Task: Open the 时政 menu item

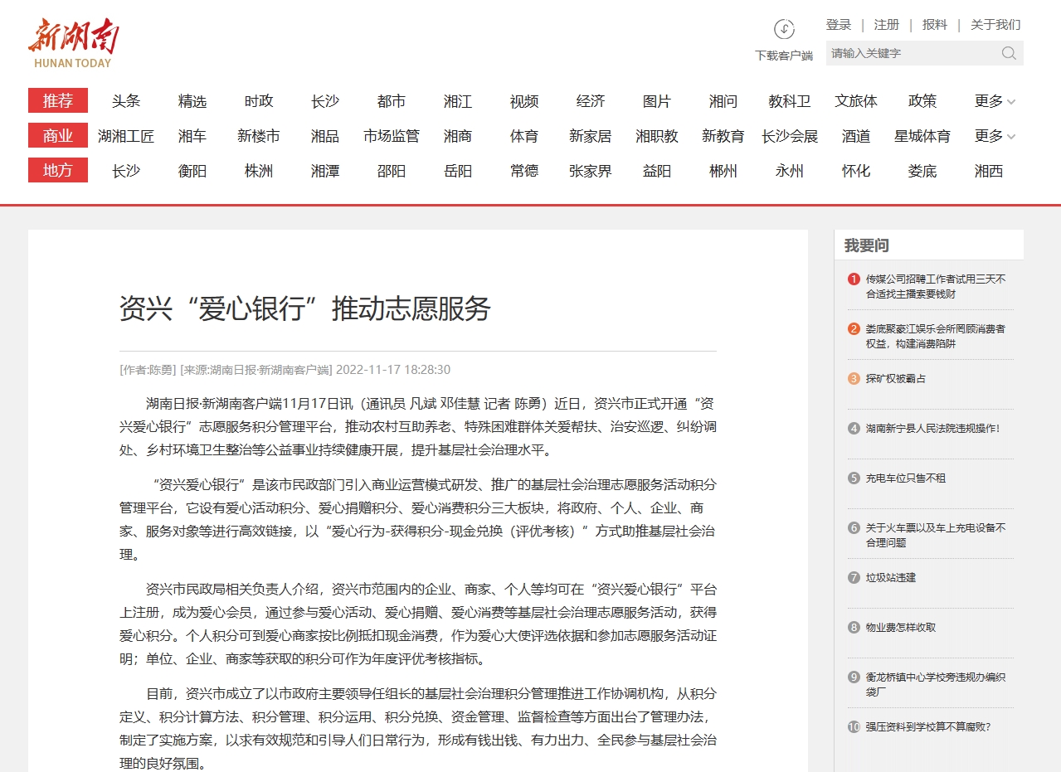Action: click(259, 101)
